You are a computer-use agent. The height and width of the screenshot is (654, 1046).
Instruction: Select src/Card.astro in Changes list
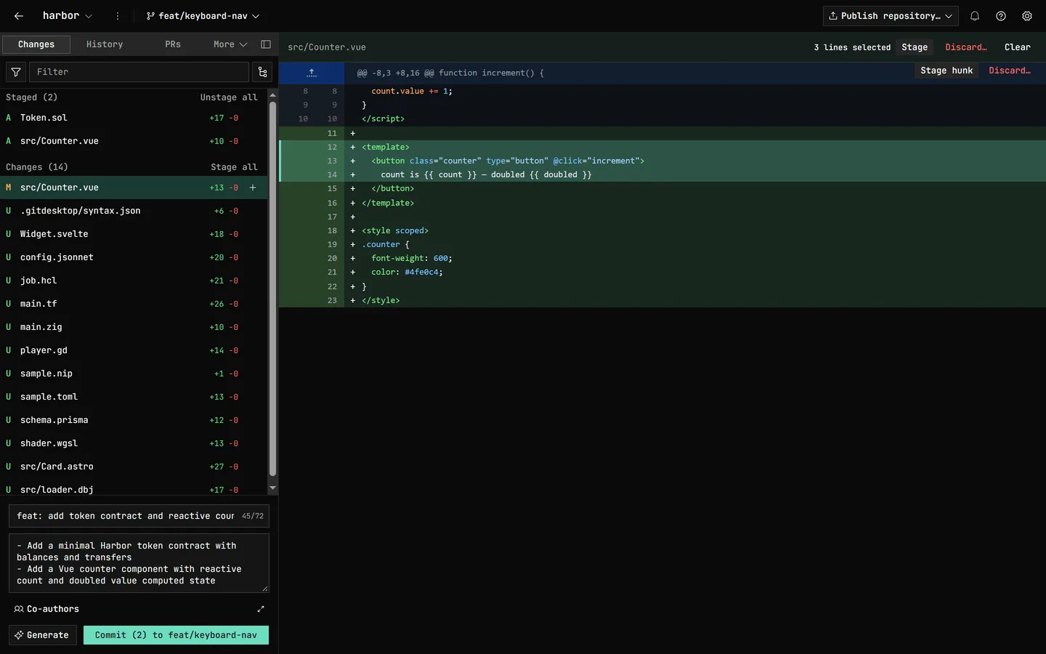[134, 467]
